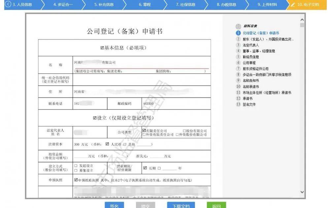Open the 法定代表人 document entry
The height and width of the screenshot is (208, 330).
[251, 45]
